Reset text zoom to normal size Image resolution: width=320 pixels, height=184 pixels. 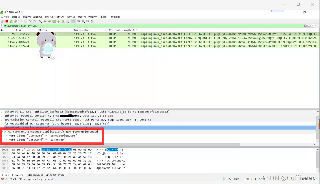pos(88,21)
